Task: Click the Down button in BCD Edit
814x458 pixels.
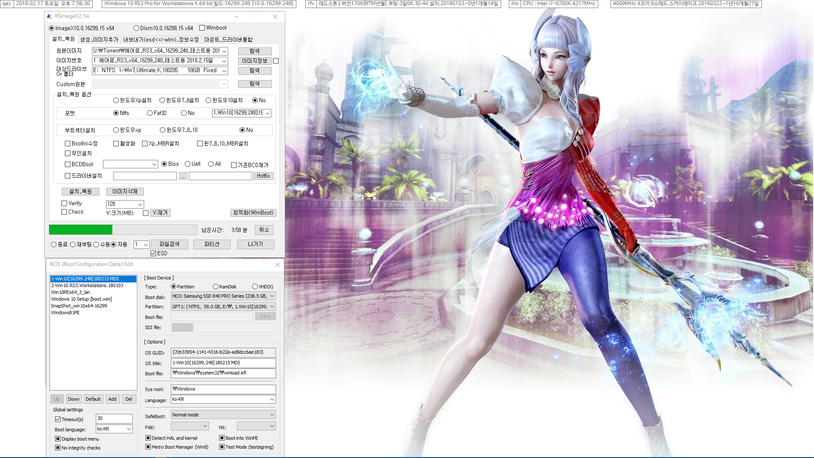Action: tap(74, 399)
